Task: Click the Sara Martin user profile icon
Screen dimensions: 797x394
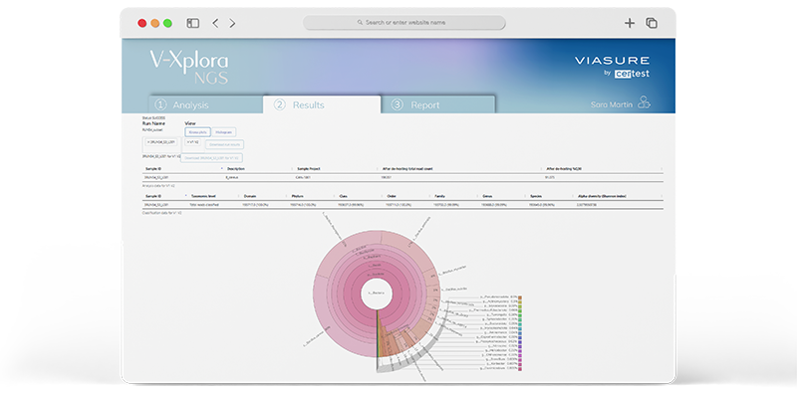Action: point(644,102)
